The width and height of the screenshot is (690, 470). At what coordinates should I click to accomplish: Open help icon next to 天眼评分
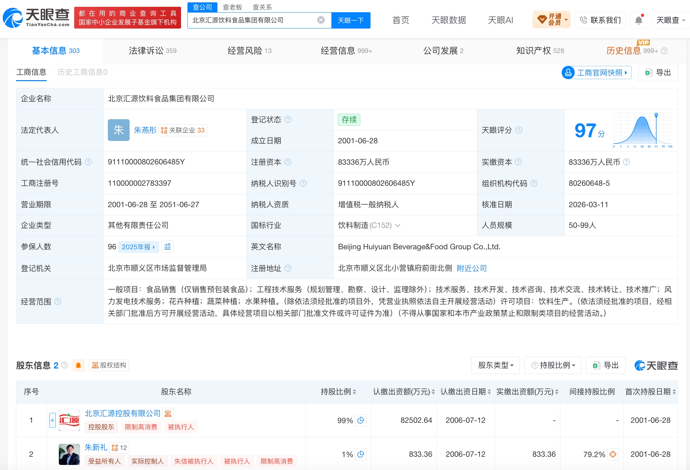pyautogui.click(x=519, y=130)
